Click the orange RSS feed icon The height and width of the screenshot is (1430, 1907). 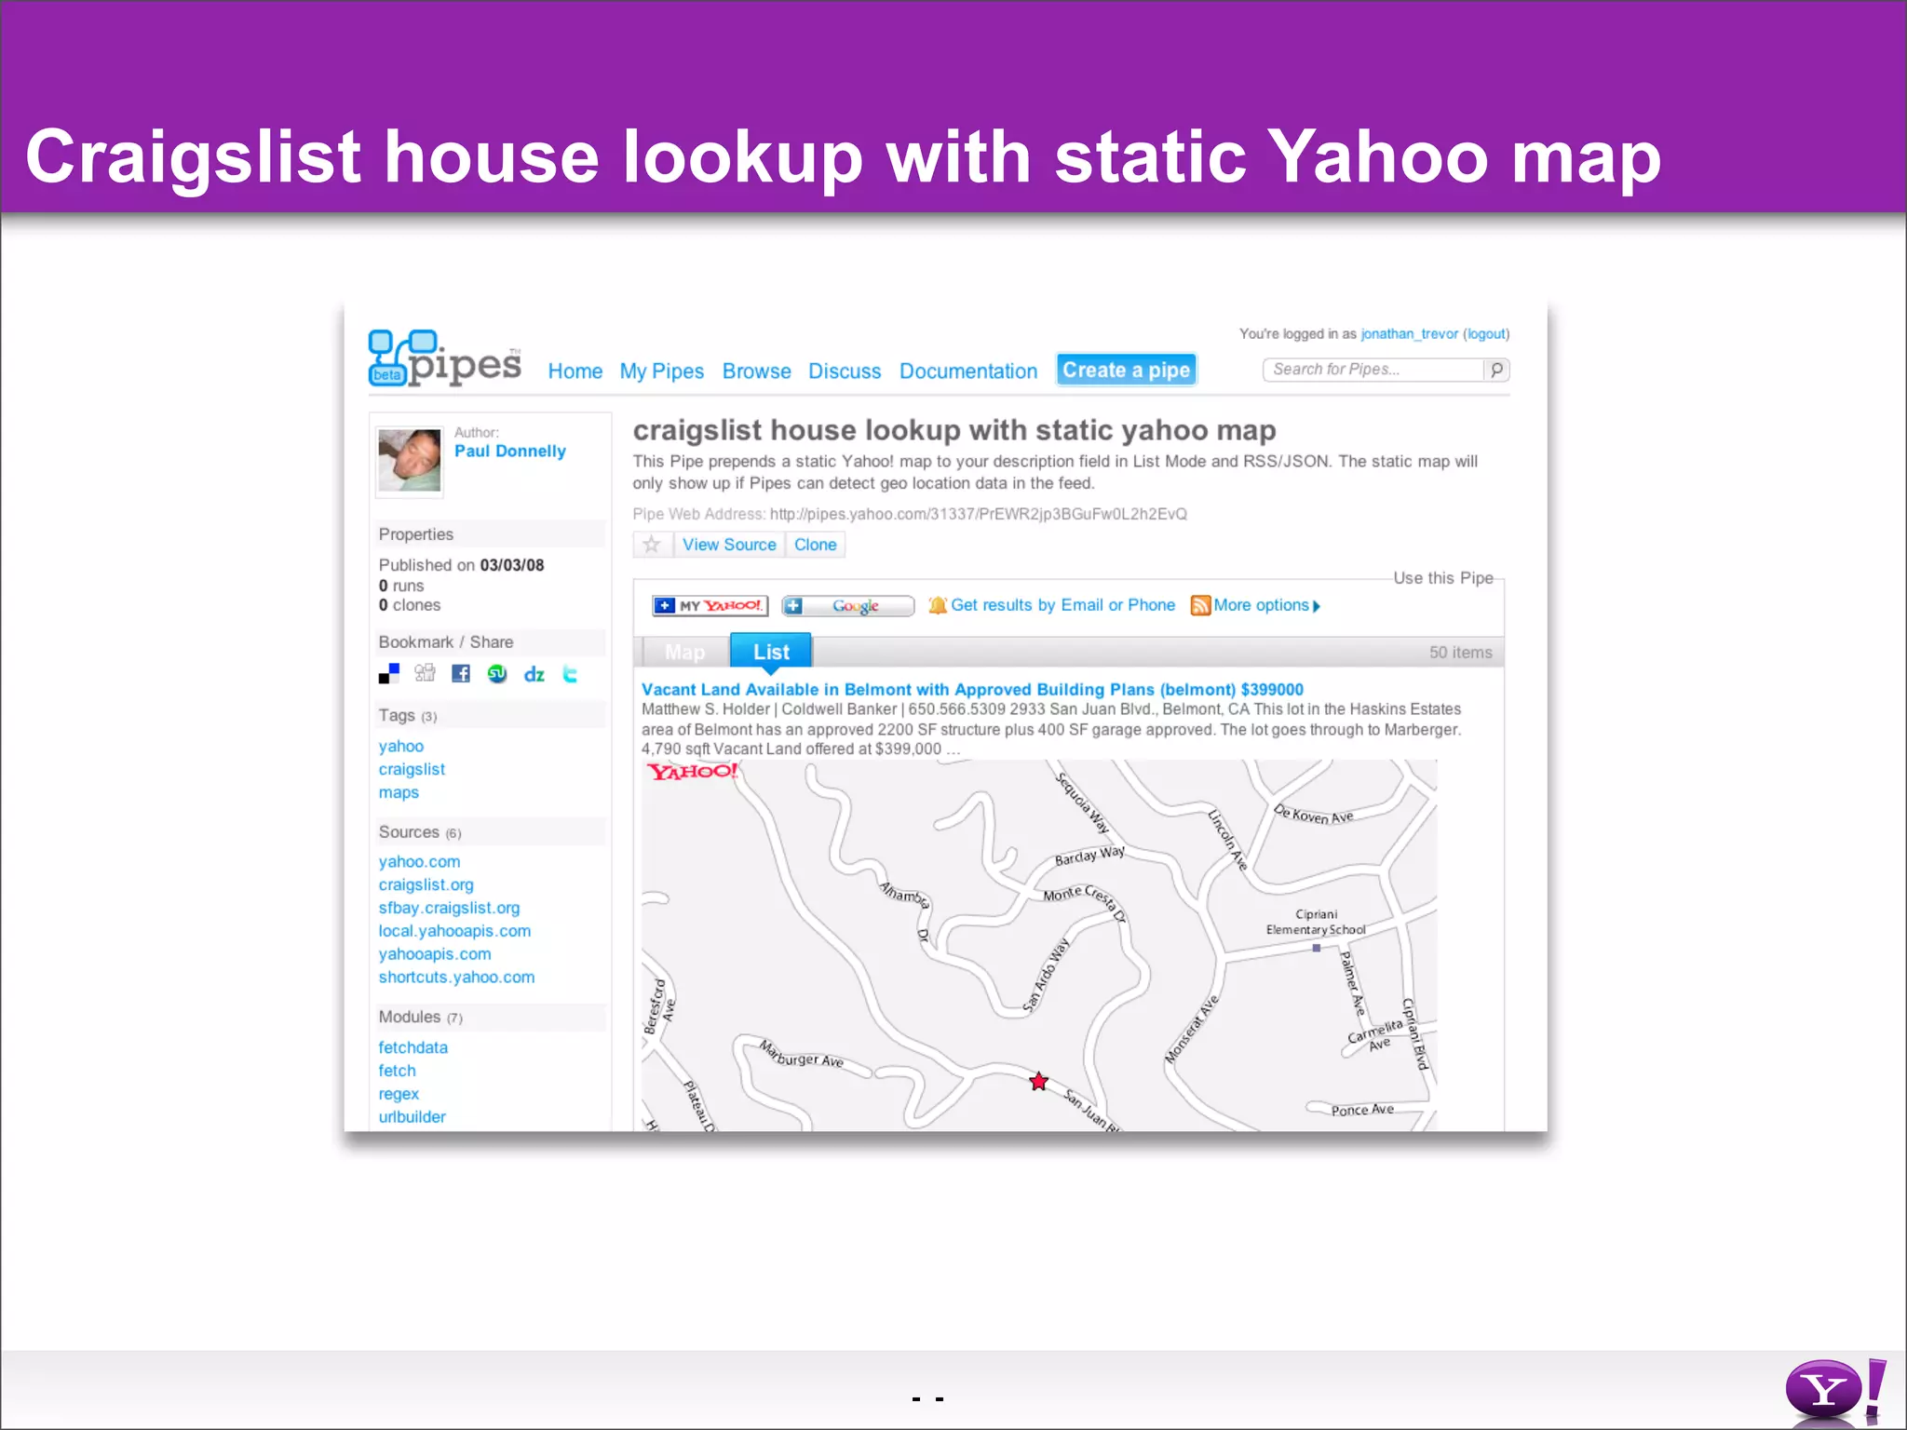[1200, 605]
